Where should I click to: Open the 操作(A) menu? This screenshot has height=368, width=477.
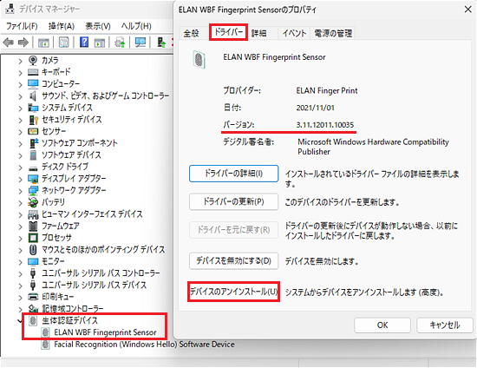click(62, 26)
